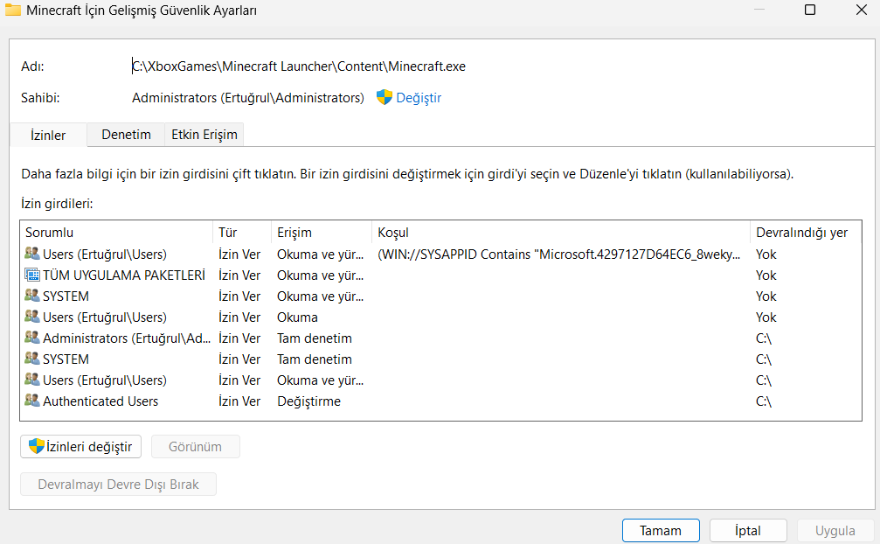Confirm with the Tamam button
880x544 pixels.
pos(661,531)
